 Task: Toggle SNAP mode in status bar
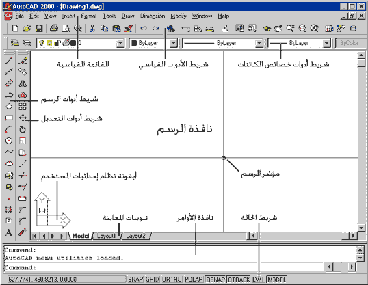(135, 280)
